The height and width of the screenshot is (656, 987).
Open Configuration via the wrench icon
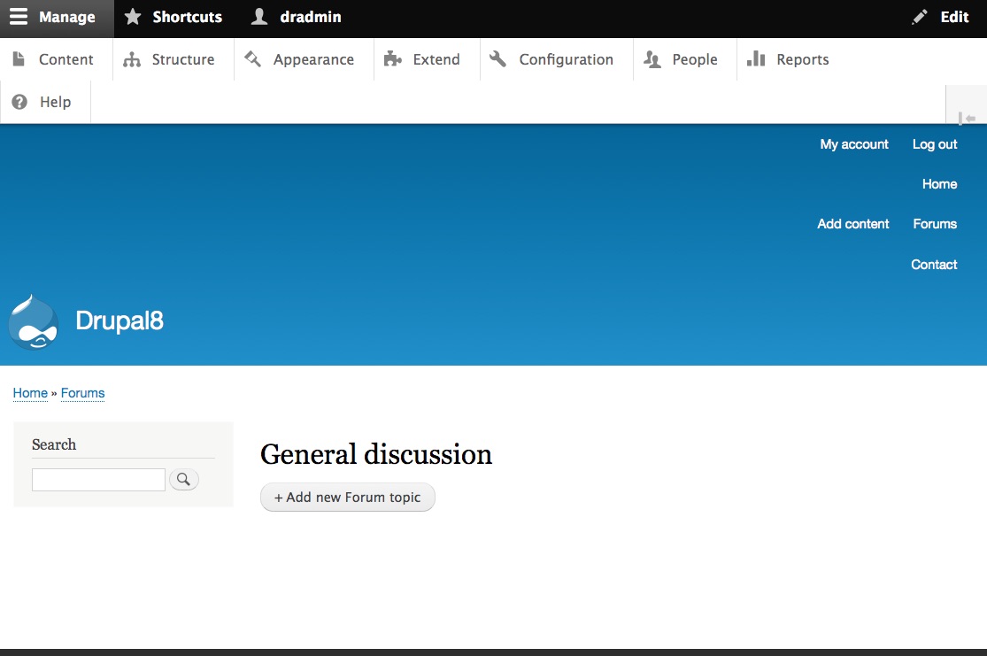[x=497, y=58]
